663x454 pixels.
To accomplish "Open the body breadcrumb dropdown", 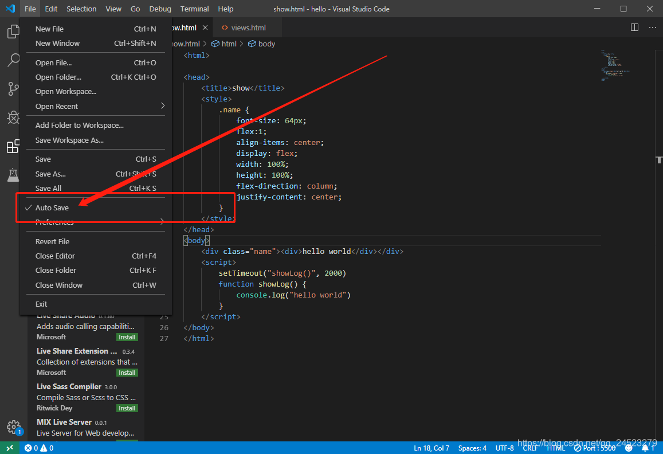I will (266, 44).
